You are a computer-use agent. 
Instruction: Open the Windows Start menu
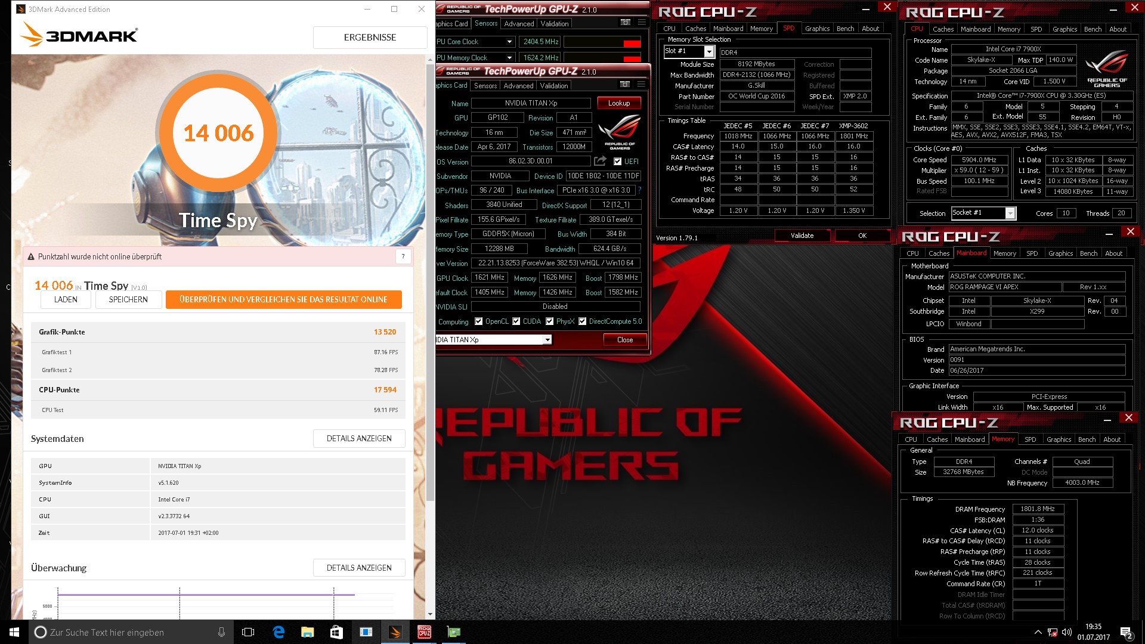14,632
